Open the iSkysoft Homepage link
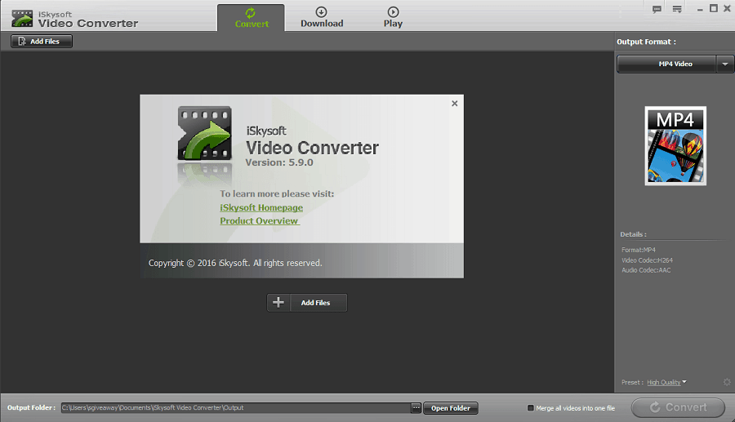Image resolution: width=735 pixels, height=422 pixels. [261, 207]
